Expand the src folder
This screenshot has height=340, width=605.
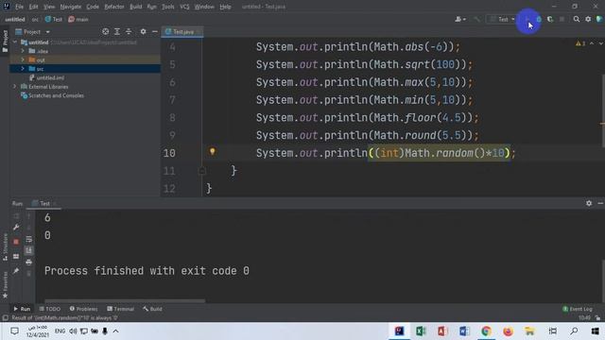click(23, 69)
